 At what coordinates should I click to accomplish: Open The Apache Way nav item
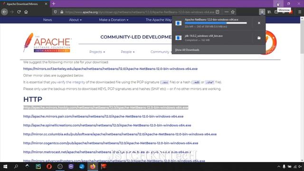pyautogui.click(x=159, y=20)
